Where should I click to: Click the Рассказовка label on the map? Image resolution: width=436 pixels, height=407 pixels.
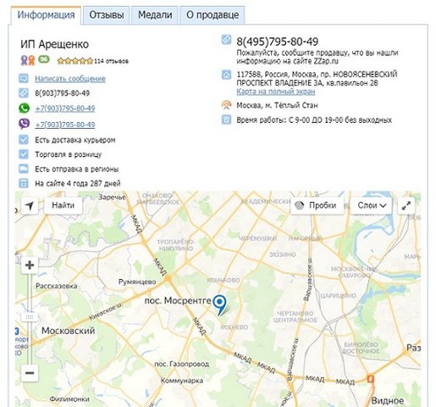[x=57, y=286]
